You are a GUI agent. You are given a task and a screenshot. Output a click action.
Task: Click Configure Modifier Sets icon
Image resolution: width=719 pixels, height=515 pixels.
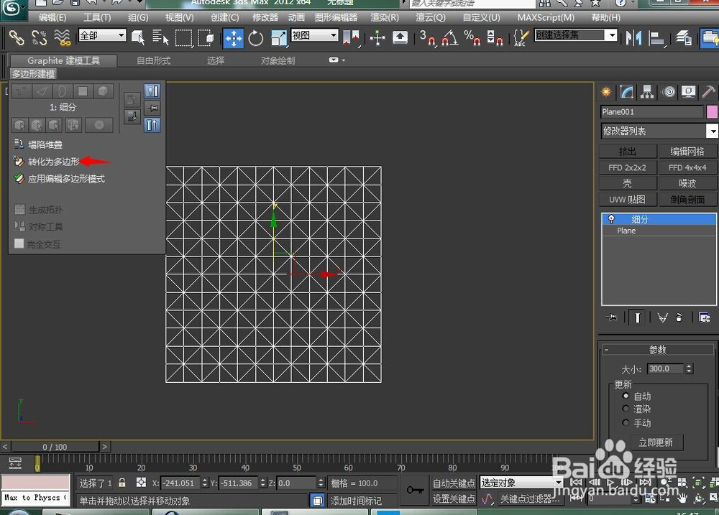[x=705, y=317]
